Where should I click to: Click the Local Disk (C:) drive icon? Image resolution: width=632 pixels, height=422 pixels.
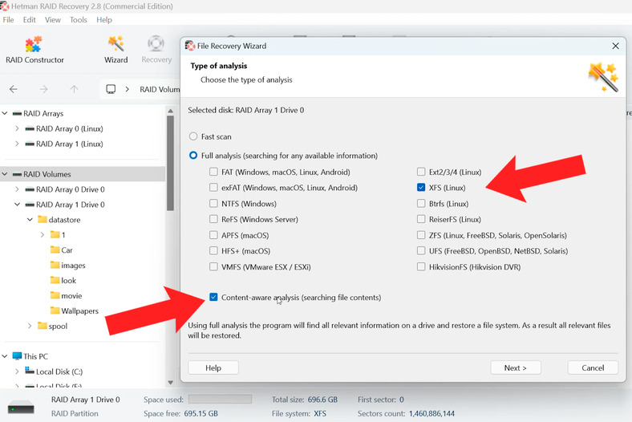coord(30,371)
